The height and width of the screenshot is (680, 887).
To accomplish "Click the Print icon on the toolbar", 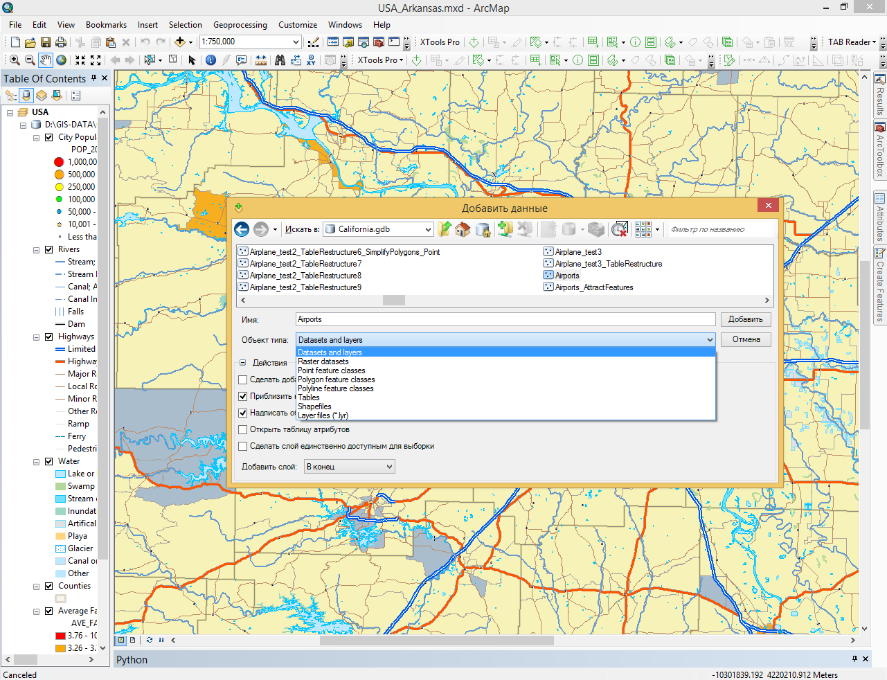I will click(x=61, y=42).
